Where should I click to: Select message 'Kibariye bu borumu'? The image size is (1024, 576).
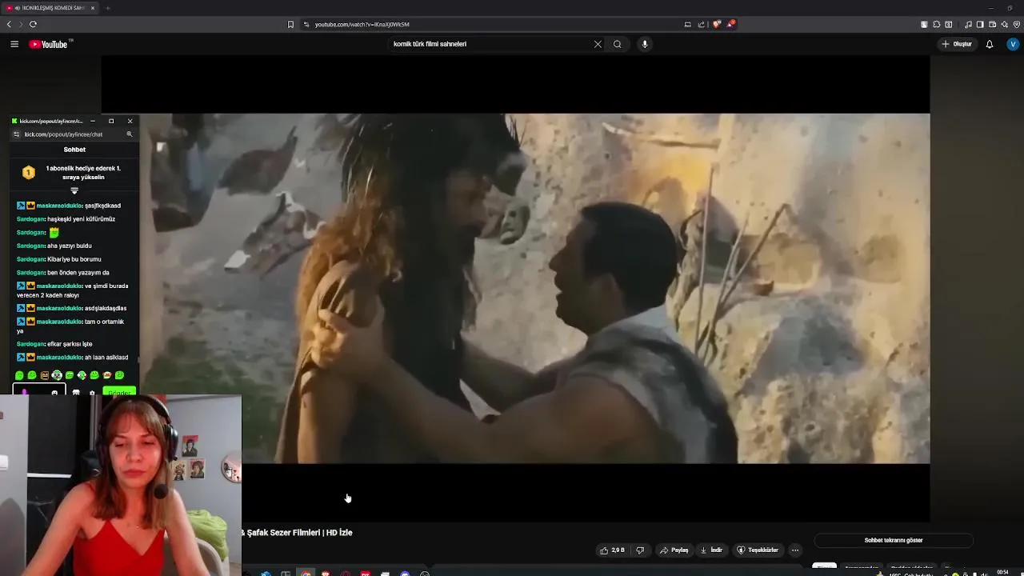(74, 259)
